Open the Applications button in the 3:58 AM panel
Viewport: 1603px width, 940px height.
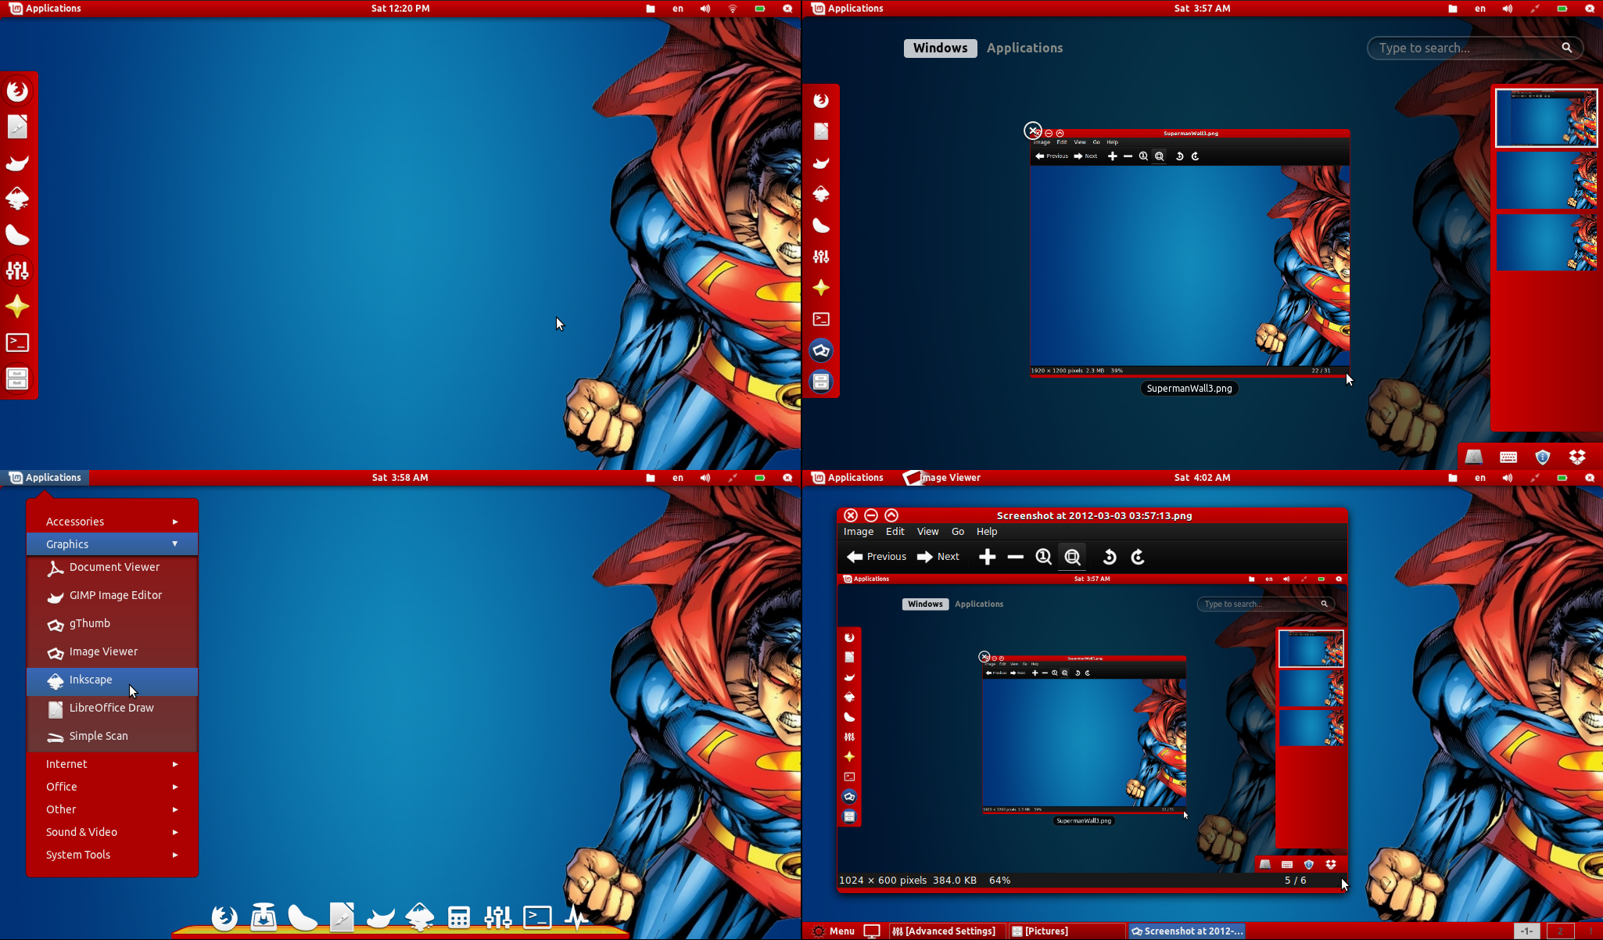click(x=45, y=478)
